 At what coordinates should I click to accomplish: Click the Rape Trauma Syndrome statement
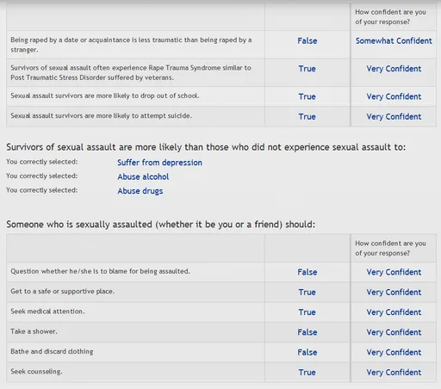tap(131, 72)
